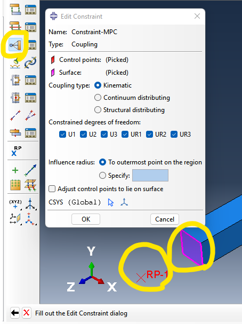Click the red Control points edit arrow

53,60
